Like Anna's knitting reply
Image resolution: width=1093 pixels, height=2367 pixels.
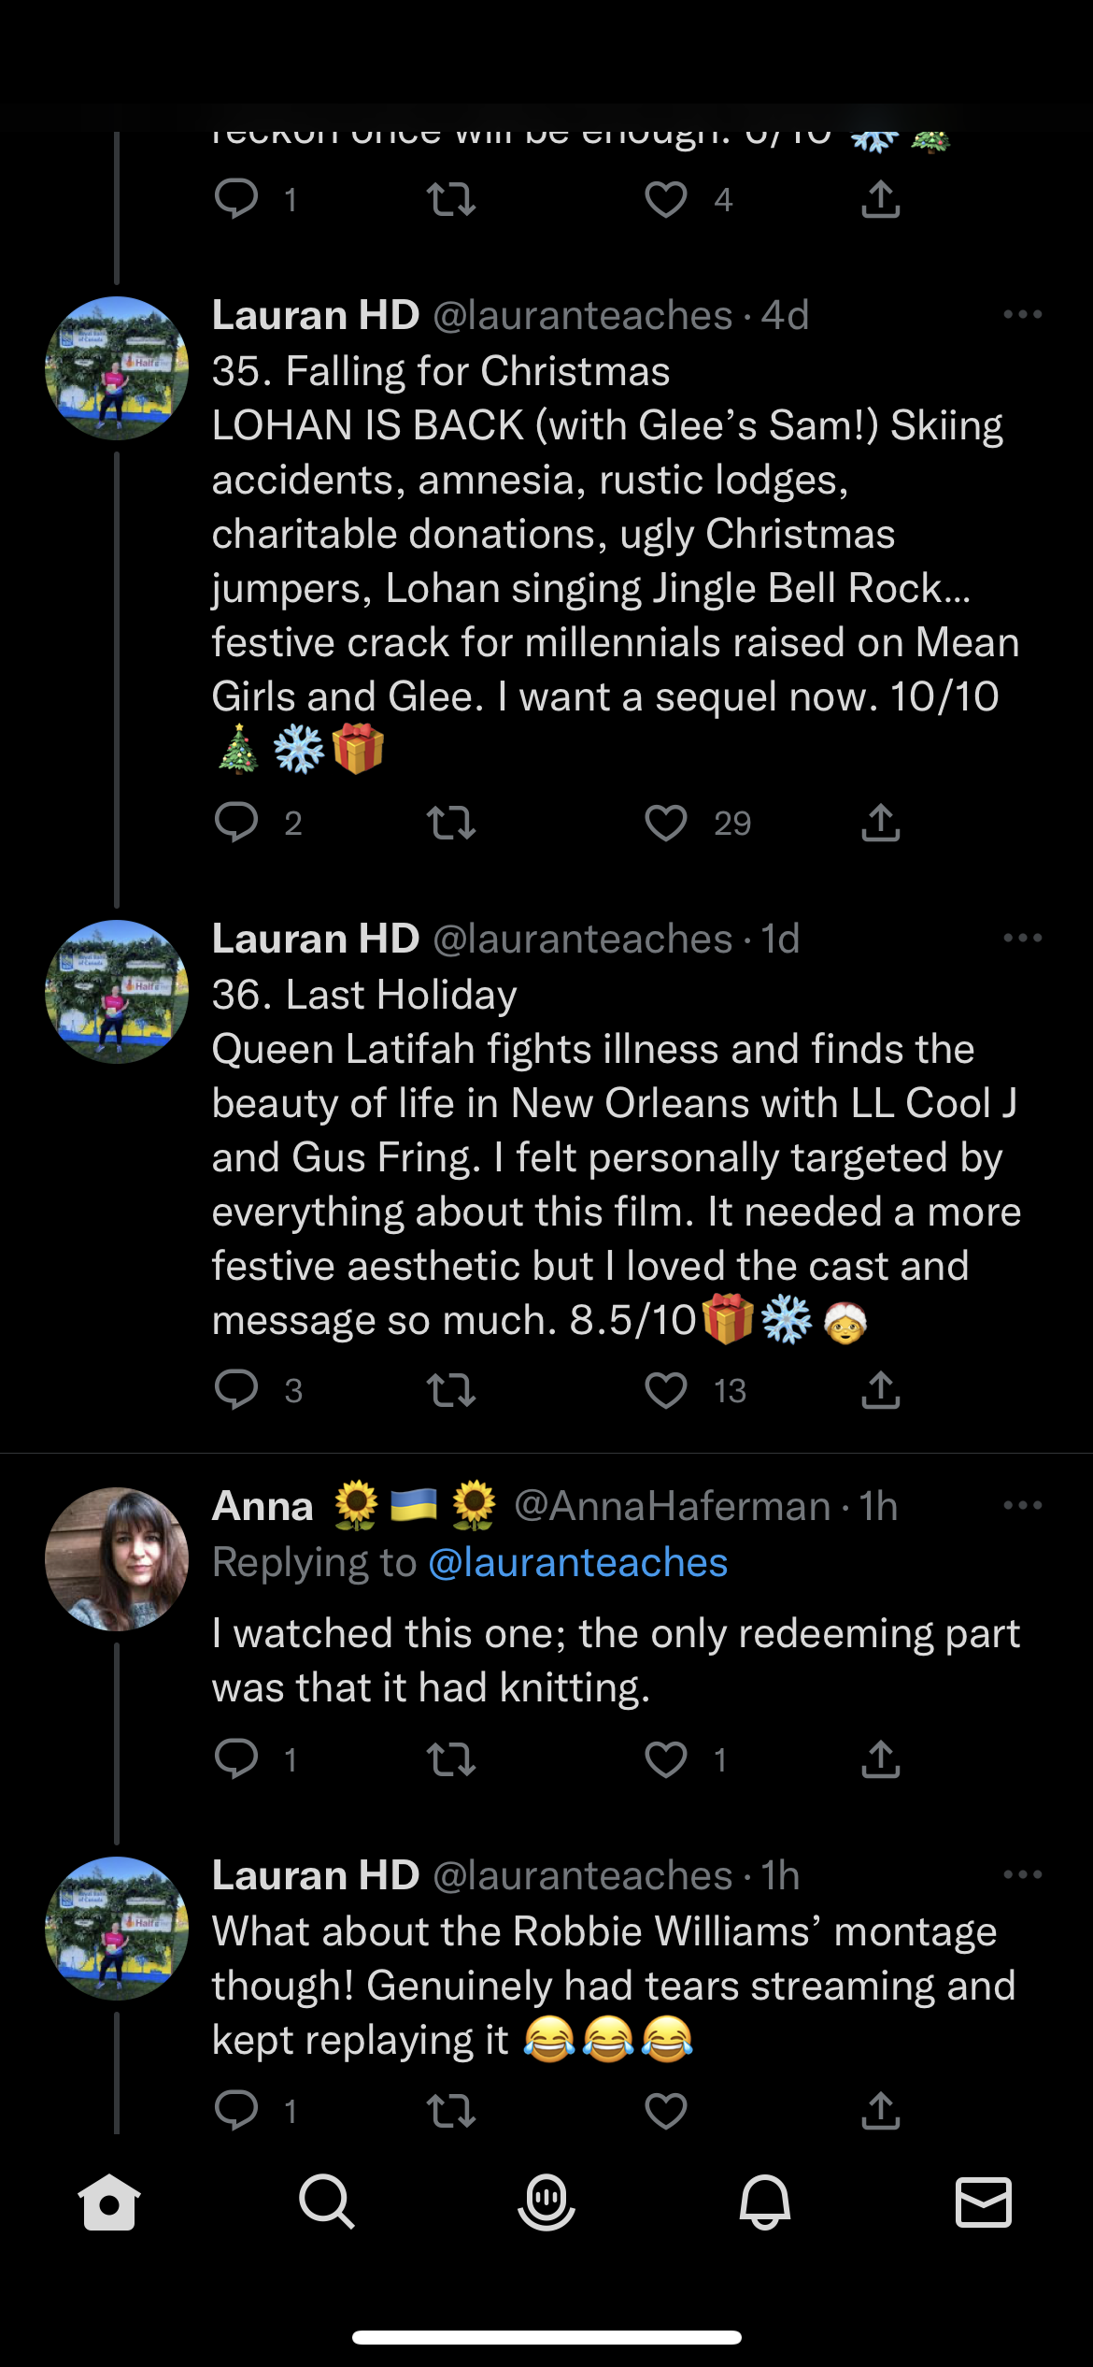click(666, 1760)
